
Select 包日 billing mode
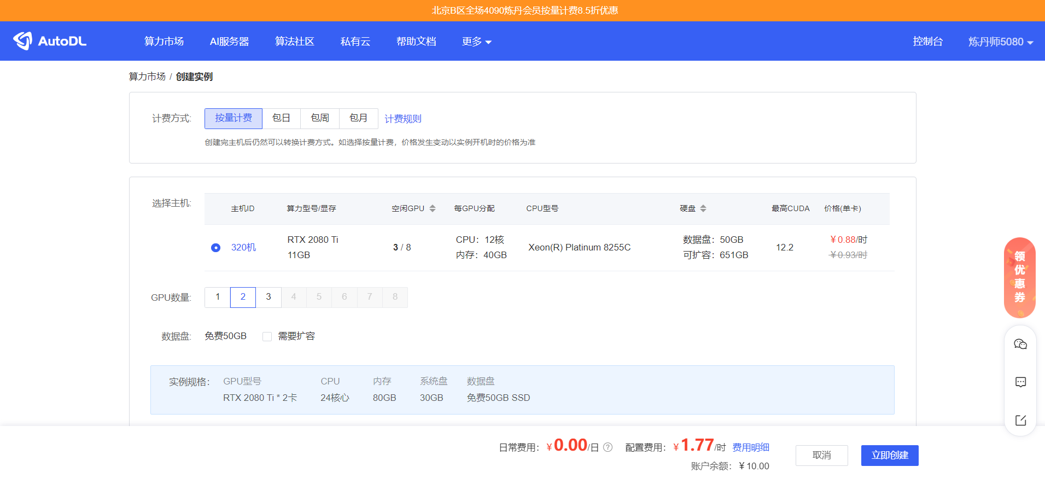click(282, 118)
